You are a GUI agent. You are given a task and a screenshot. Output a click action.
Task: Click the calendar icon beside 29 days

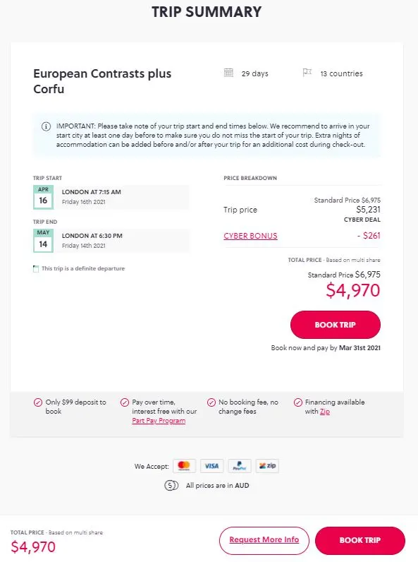[228, 73]
